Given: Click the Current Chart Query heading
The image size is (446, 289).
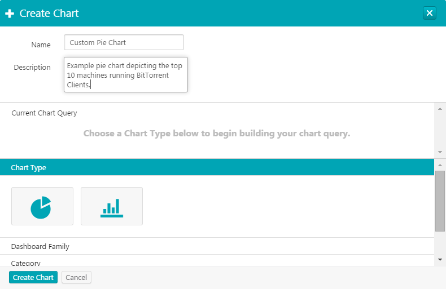Looking at the screenshot, I should pyautogui.click(x=45, y=113).
